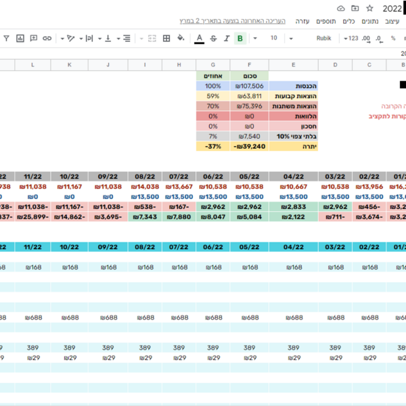This screenshot has height=406, width=406.
Task: Expand the vertical align dropdown arrow
Action: tap(99, 39)
